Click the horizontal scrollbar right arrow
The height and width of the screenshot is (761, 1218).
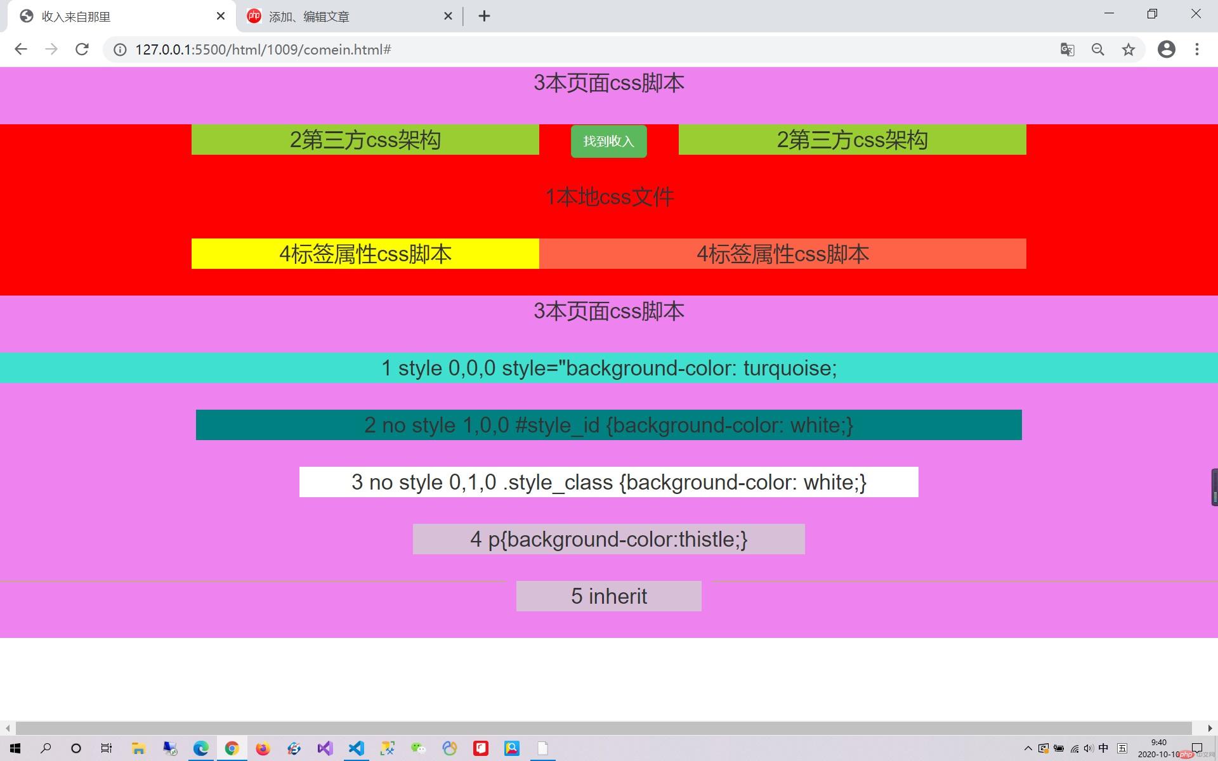coord(1210,728)
